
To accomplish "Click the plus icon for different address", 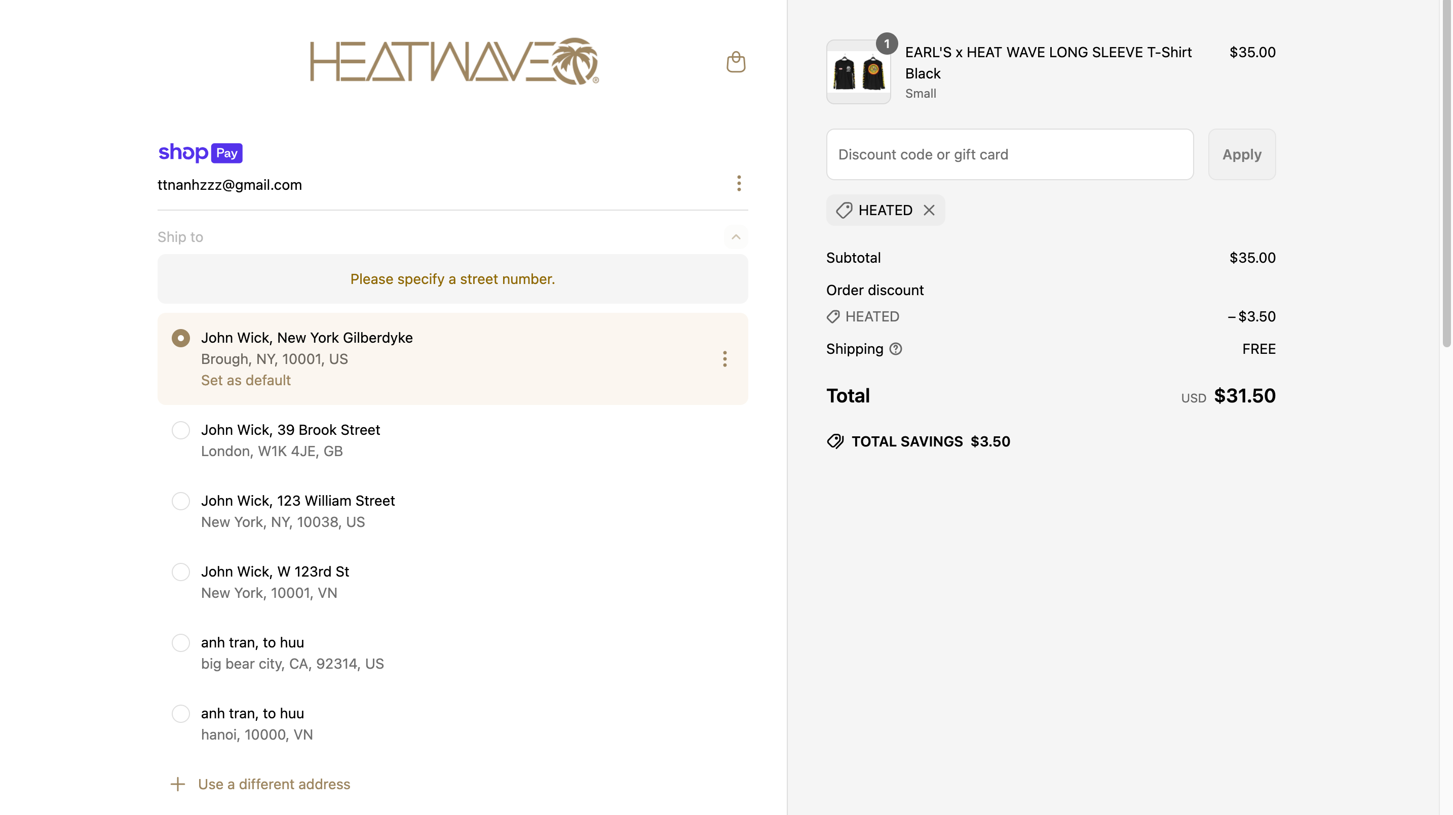I will pyautogui.click(x=178, y=784).
